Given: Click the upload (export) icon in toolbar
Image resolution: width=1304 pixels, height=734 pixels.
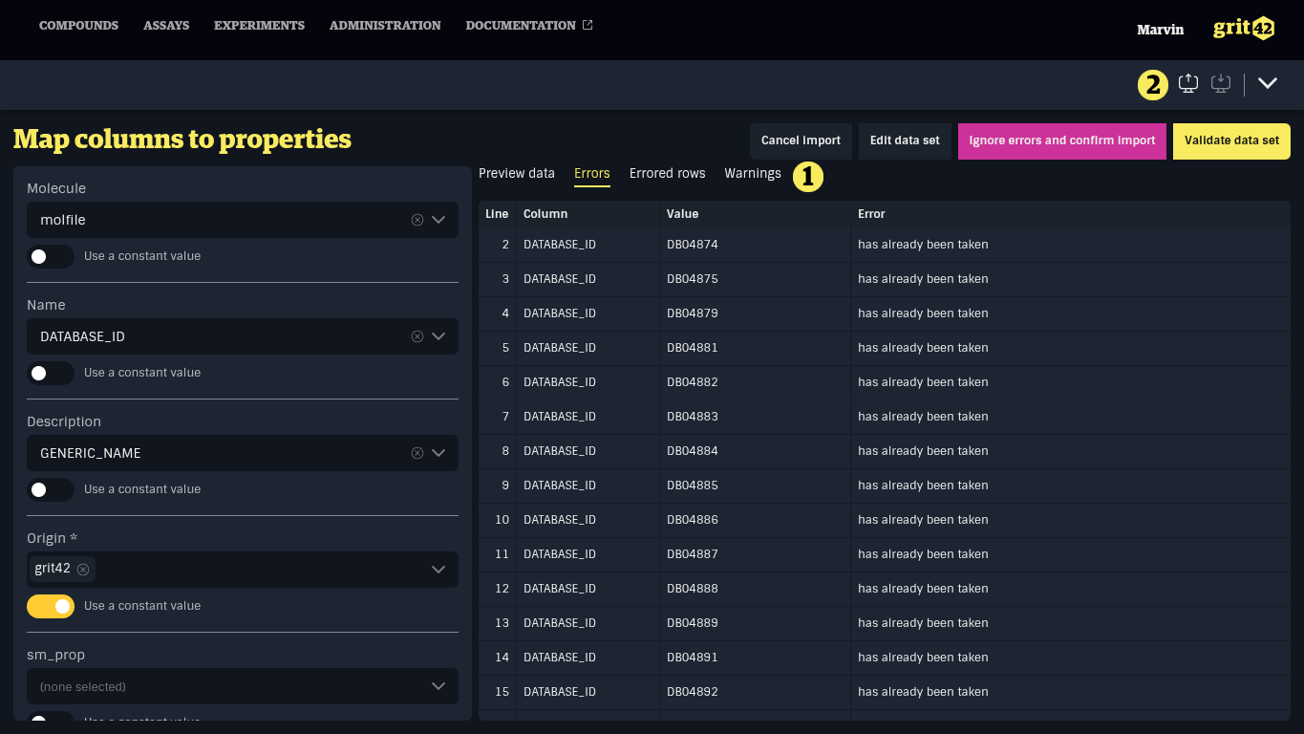Looking at the screenshot, I should point(1188,84).
